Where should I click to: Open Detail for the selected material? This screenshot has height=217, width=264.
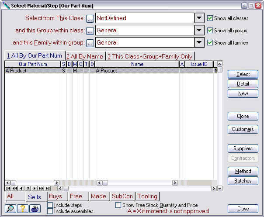pyautogui.click(x=243, y=84)
